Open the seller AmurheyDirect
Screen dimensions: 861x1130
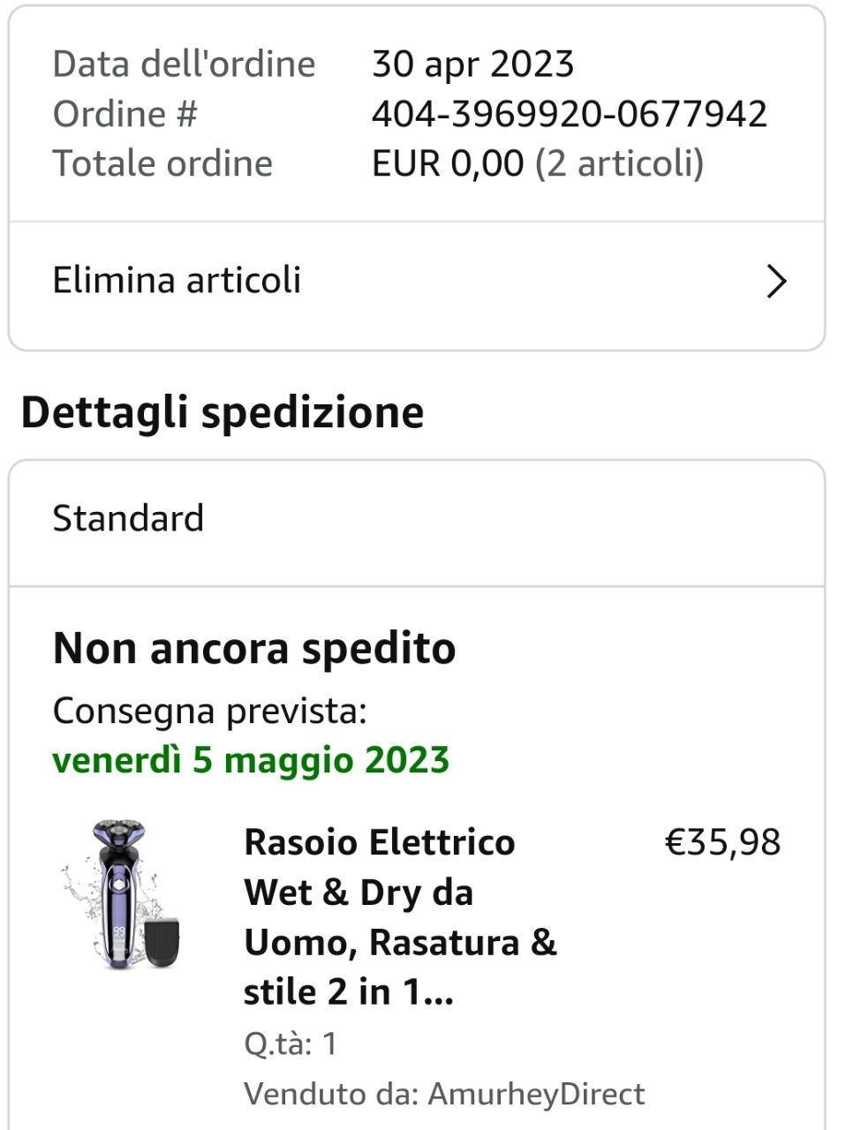pyautogui.click(x=536, y=1094)
